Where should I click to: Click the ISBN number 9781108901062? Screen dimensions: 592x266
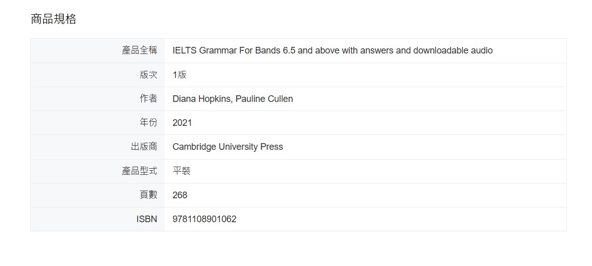coord(204,219)
